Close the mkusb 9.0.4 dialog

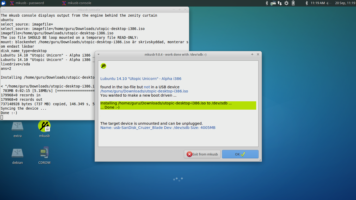[258, 54]
